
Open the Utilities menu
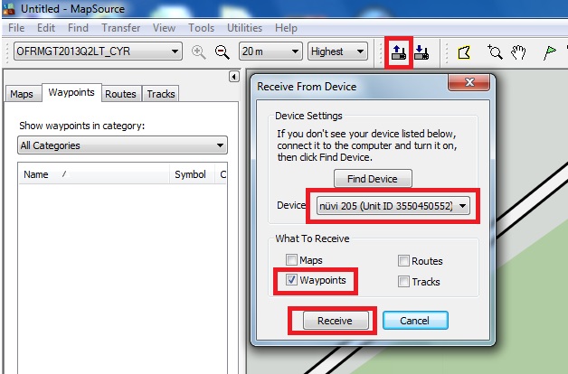click(x=244, y=28)
